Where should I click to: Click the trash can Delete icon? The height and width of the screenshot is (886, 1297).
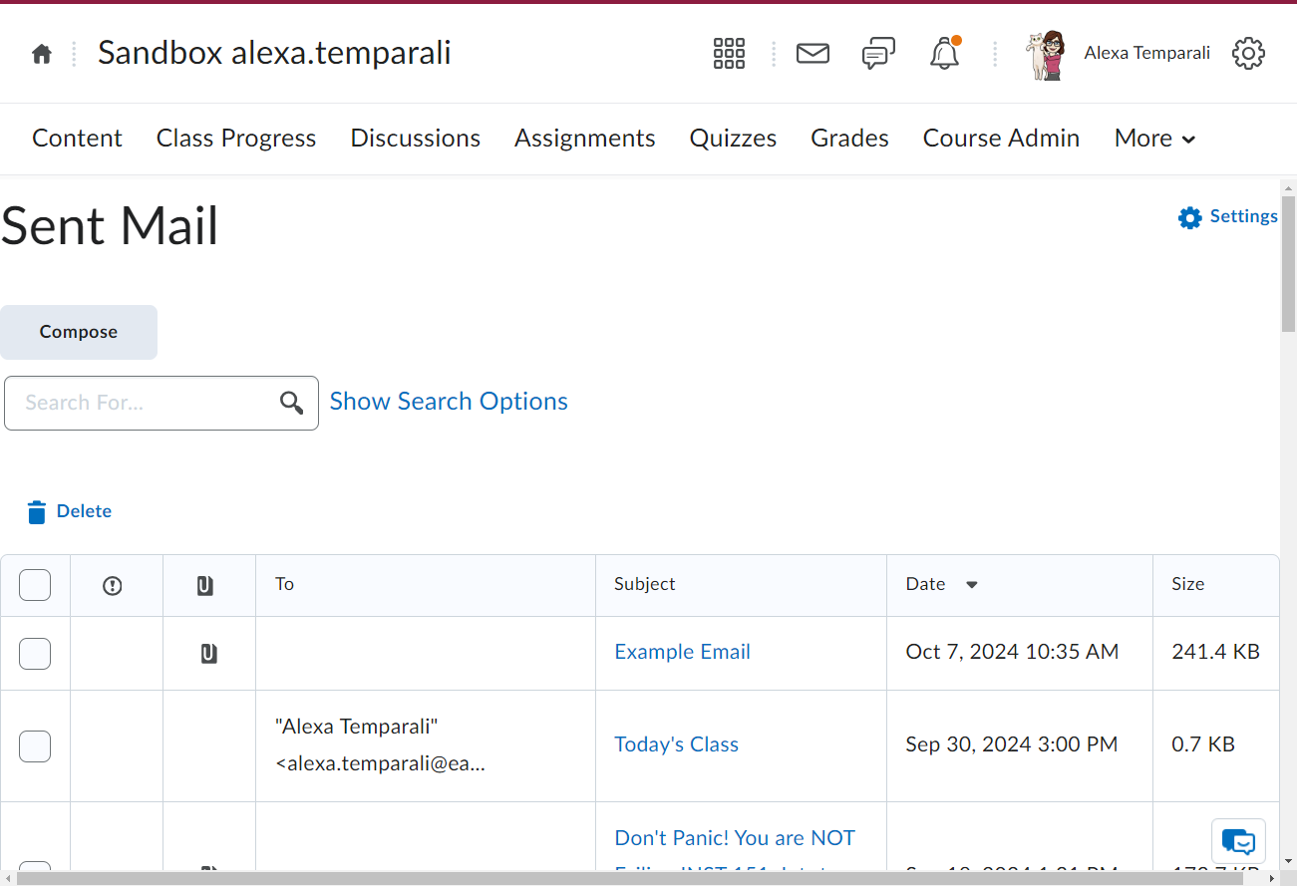[x=37, y=512]
